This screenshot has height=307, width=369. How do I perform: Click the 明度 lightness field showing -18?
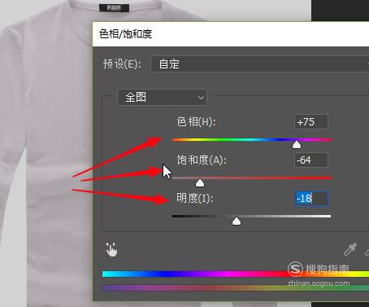[x=311, y=199]
